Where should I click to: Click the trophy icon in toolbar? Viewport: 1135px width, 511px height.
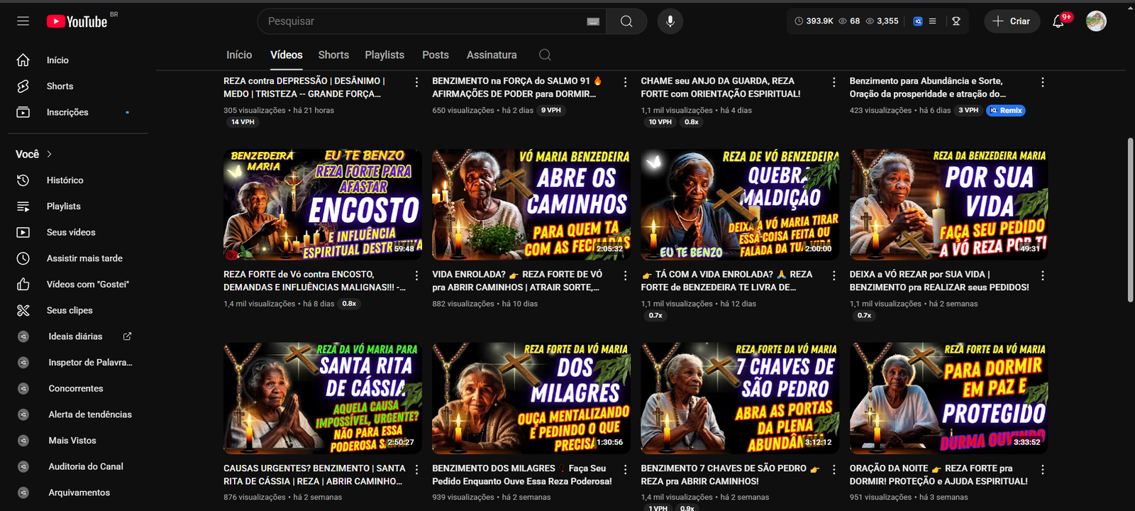click(956, 21)
